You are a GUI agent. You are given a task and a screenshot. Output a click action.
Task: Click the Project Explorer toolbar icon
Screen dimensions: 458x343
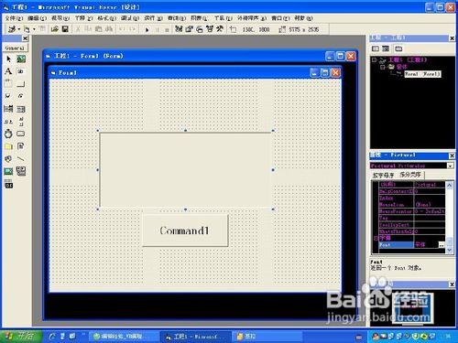(x=179, y=29)
